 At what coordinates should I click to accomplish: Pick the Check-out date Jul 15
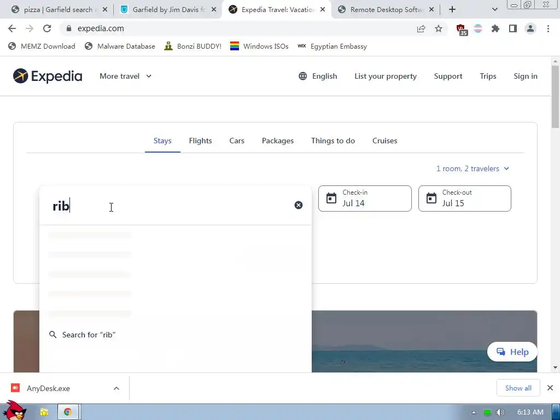465,199
